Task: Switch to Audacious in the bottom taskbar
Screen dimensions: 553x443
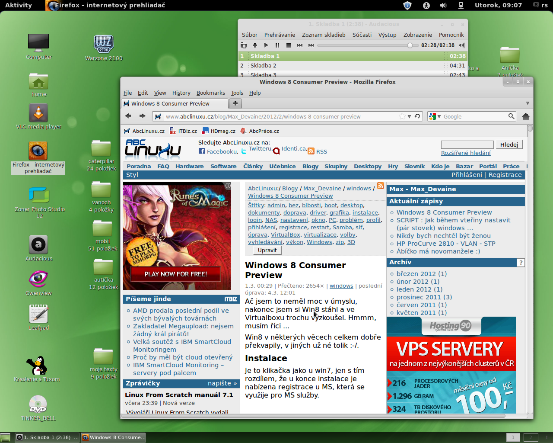Action: pos(47,437)
